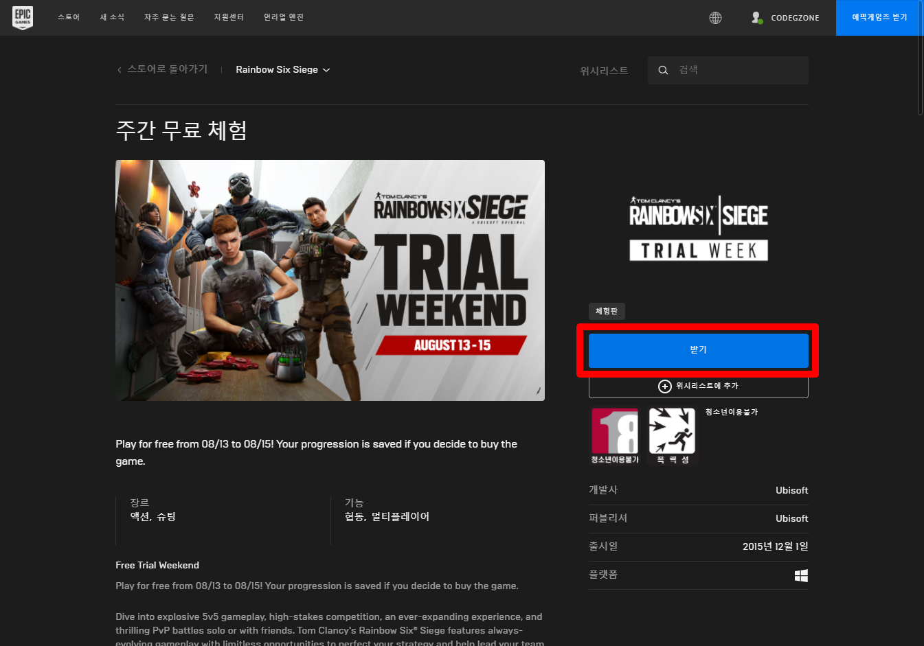The image size is (924, 646).
Task: Open the 지원센터 menu item
Action: pyautogui.click(x=229, y=17)
